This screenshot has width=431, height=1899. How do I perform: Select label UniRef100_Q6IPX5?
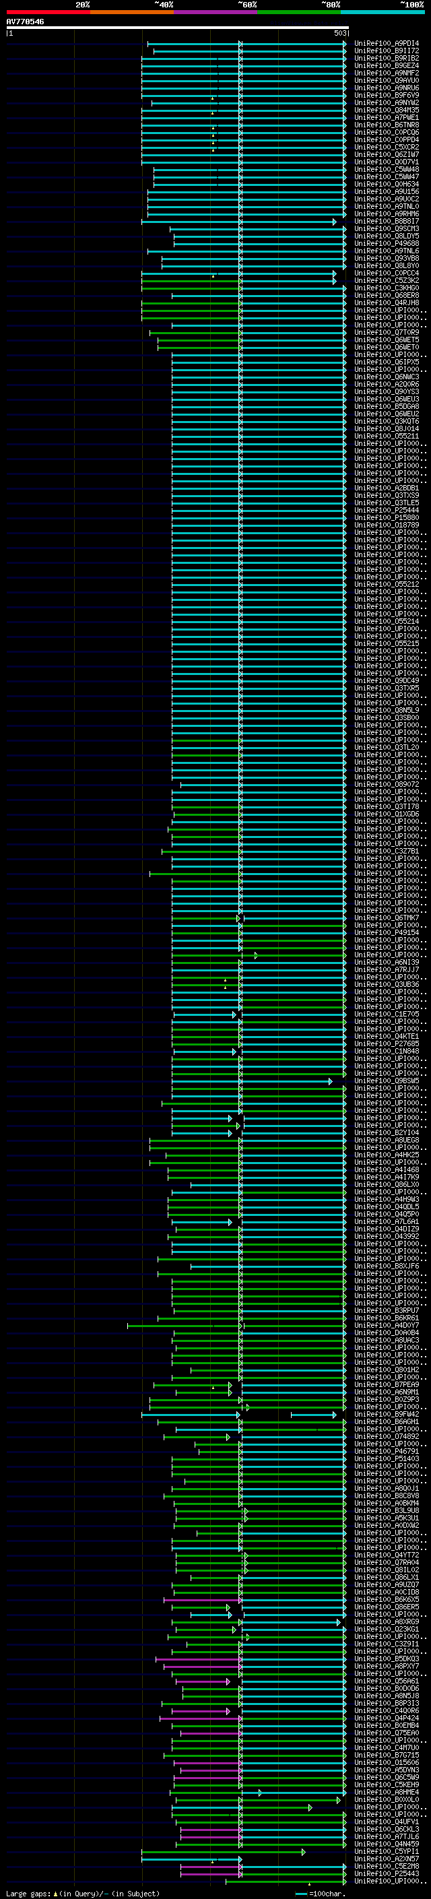(x=386, y=362)
